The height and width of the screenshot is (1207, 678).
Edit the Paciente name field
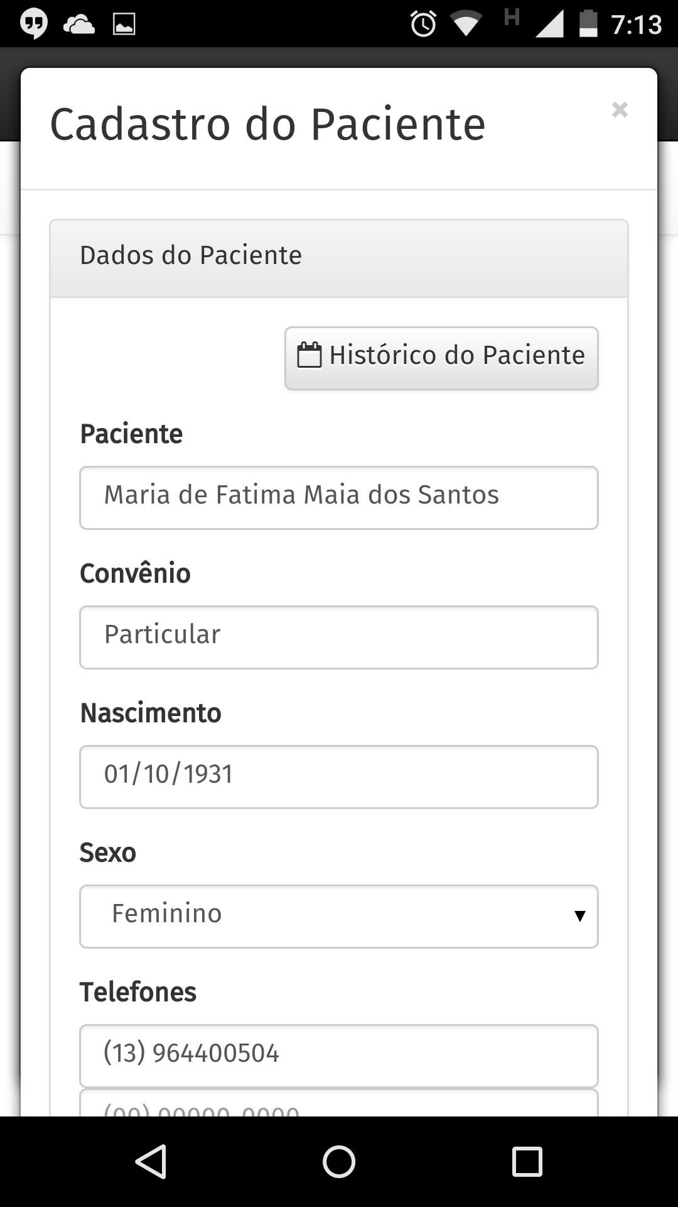(x=338, y=497)
